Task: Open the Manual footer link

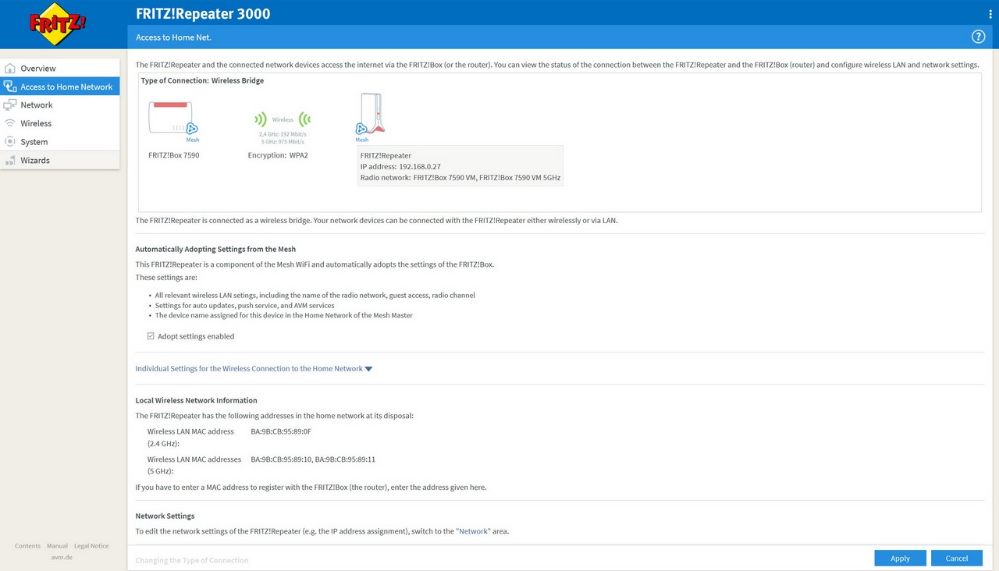Action: click(57, 546)
